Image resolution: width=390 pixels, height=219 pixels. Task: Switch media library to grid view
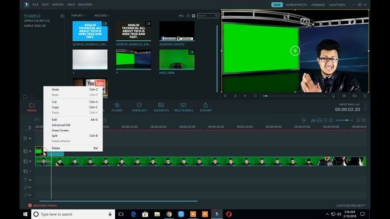click(193, 16)
